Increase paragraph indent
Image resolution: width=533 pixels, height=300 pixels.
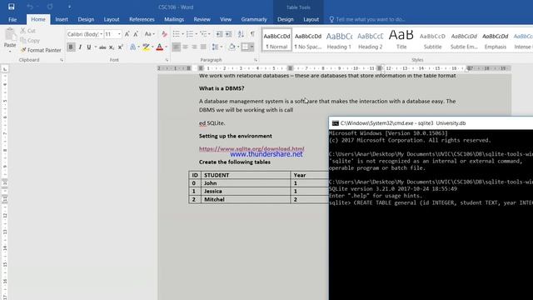(228, 34)
